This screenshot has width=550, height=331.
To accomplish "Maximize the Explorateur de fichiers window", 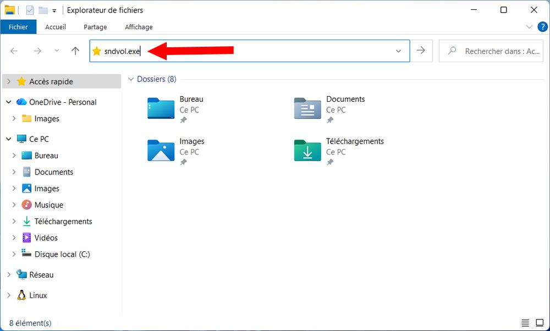I will pyautogui.click(x=504, y=10).
